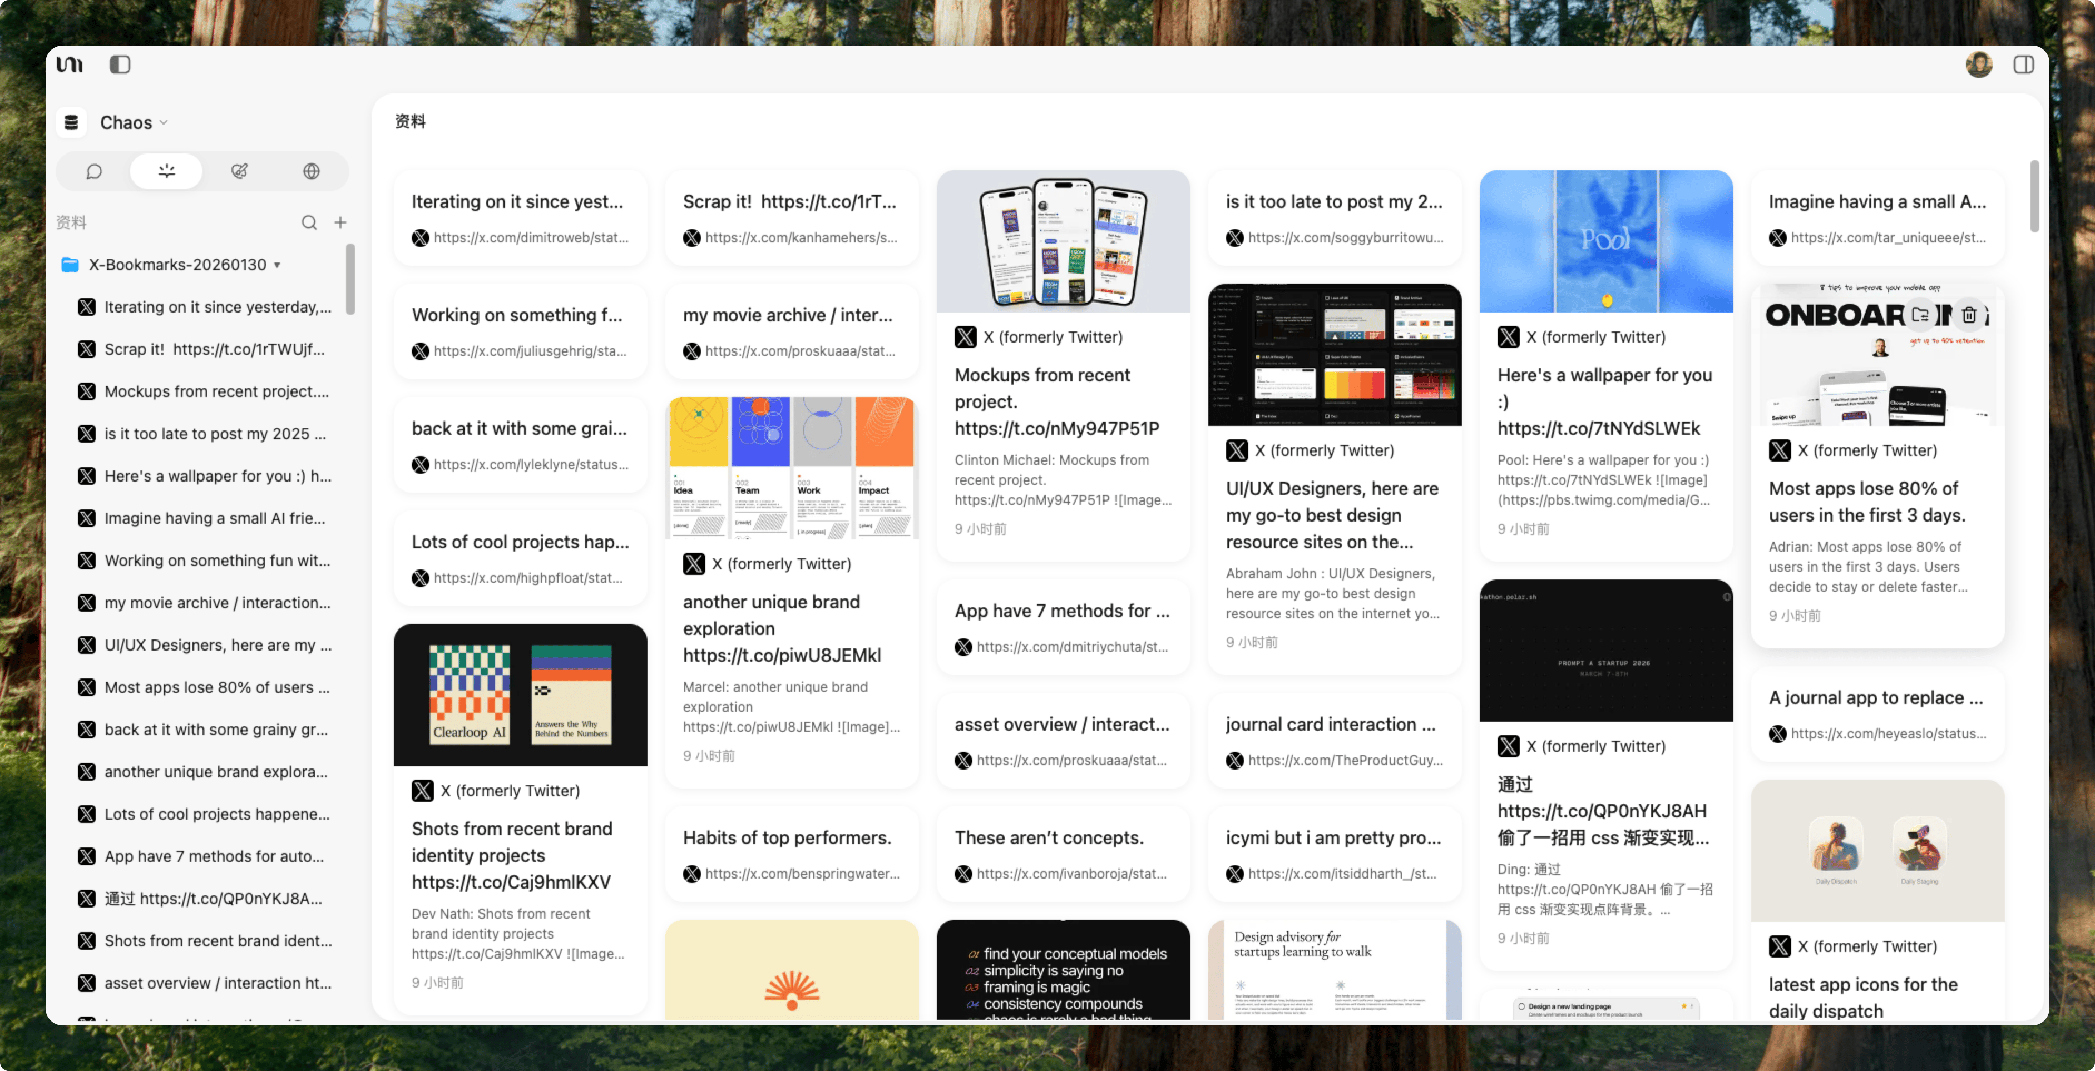
Task: Select the paintbrush create tab
Action: click(239, 172)
